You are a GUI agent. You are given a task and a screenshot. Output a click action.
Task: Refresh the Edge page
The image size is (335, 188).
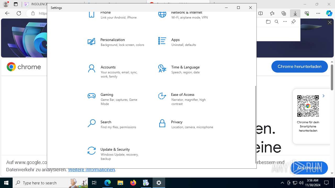(x=19, y=13)
